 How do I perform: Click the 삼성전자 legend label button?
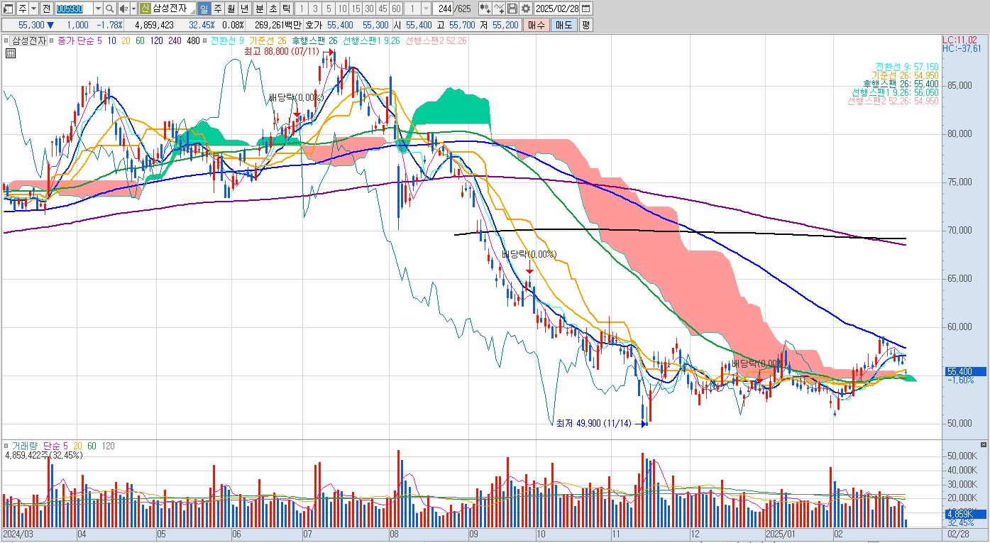29,41
